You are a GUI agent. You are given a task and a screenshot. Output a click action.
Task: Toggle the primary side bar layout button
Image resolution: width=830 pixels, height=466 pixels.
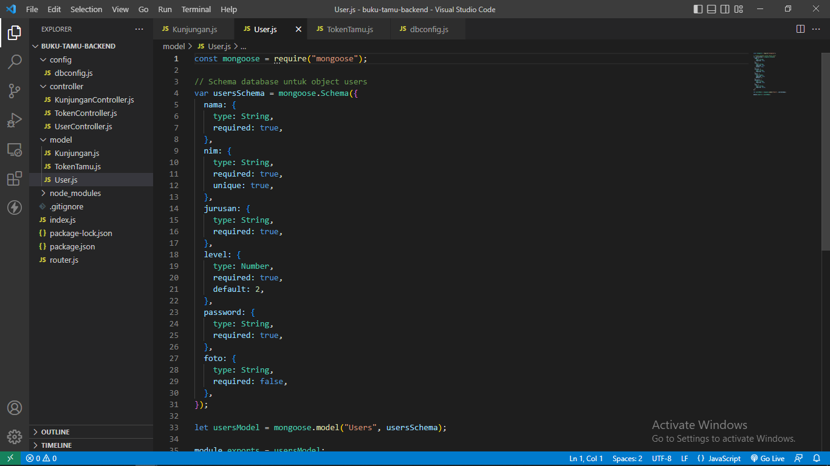pyautogui.click(x=698, y=9)
